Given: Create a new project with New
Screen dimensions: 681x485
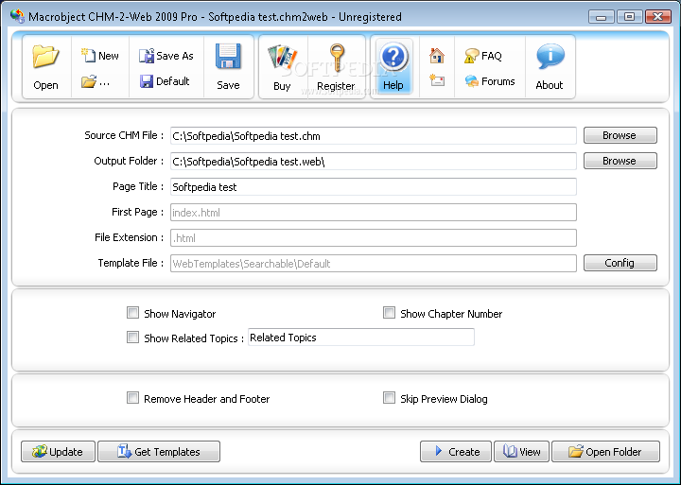Looking at the screenshot, I should (100, 56).
